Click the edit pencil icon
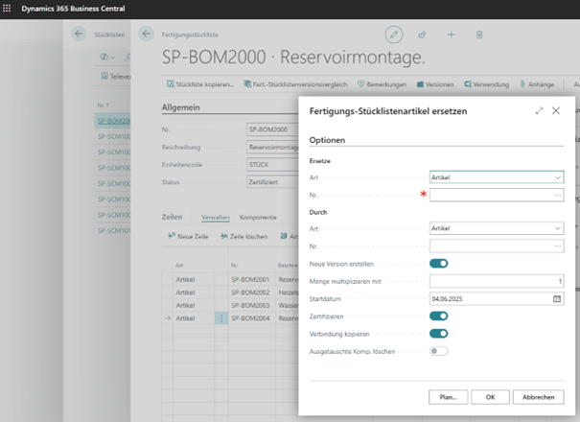This screenshot has height=422, width=580. [x=394, y=35]
